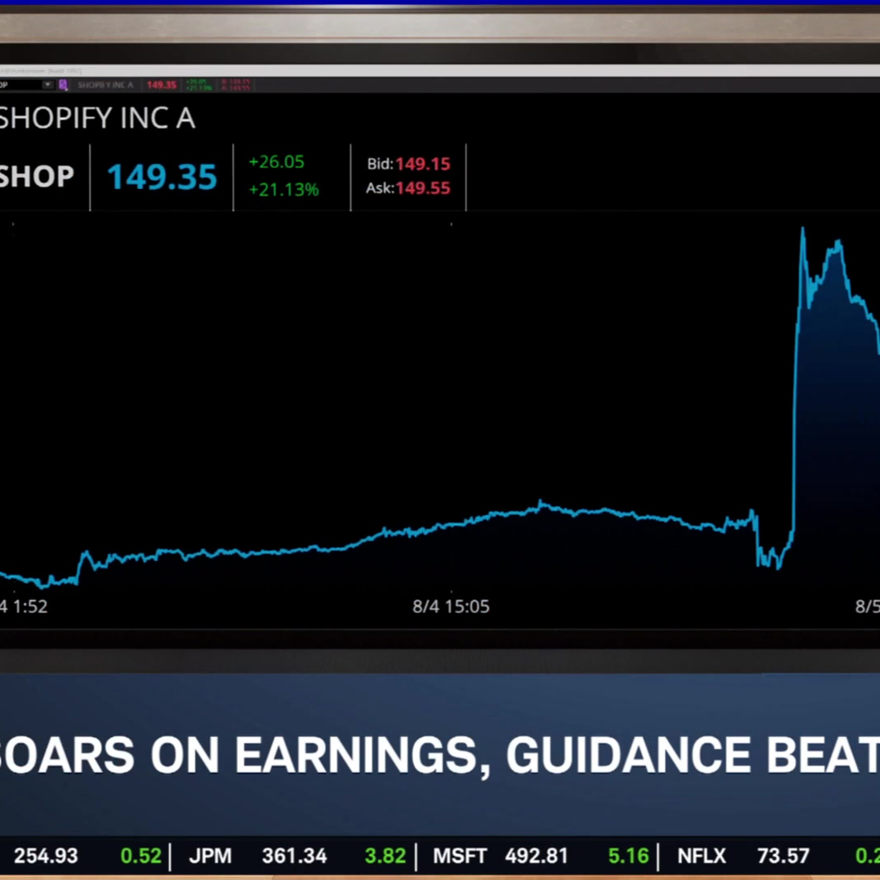Screen dimensions: 880x880
Task: Click the JPM symbol in bottom ticker
Action: click(210, 856)
